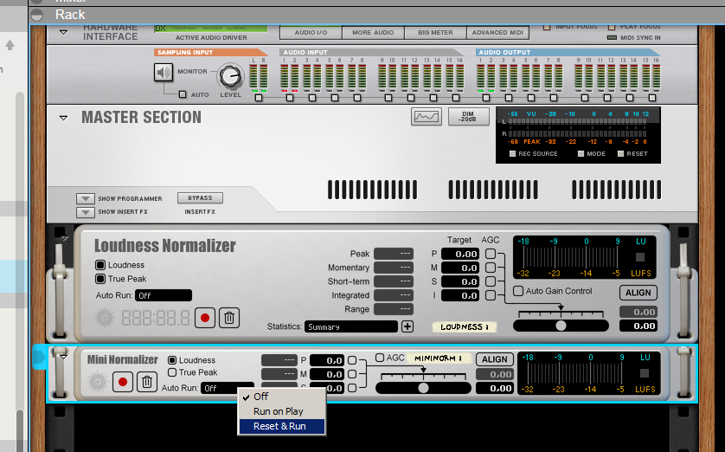The width and height of the screenshot is (725, 452).
Task: Toggle the AUTO monitor checkbox
Action: pyautogui.click(x=183, y=94)
